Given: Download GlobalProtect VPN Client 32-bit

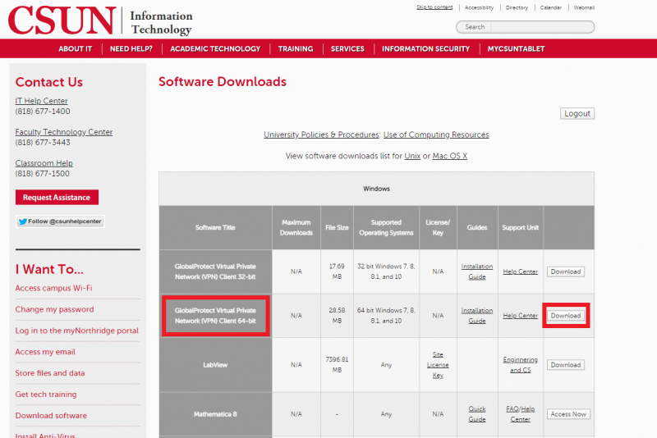Looking at the screenshot, I should 565,271.
